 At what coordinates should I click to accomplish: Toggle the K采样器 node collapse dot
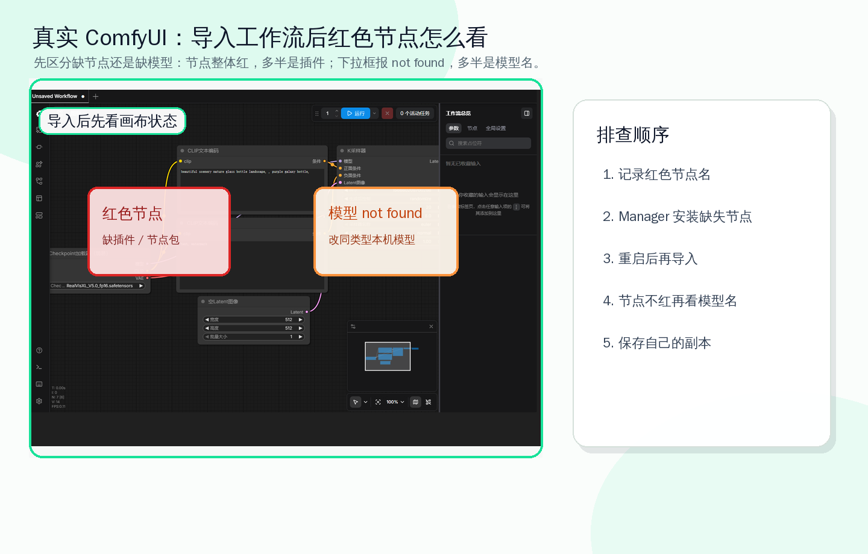click(342, 151)
